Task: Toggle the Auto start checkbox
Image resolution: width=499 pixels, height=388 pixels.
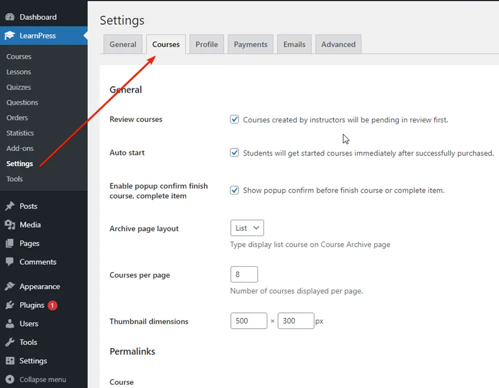Action: pyautogui.click(x=234, y=153)
